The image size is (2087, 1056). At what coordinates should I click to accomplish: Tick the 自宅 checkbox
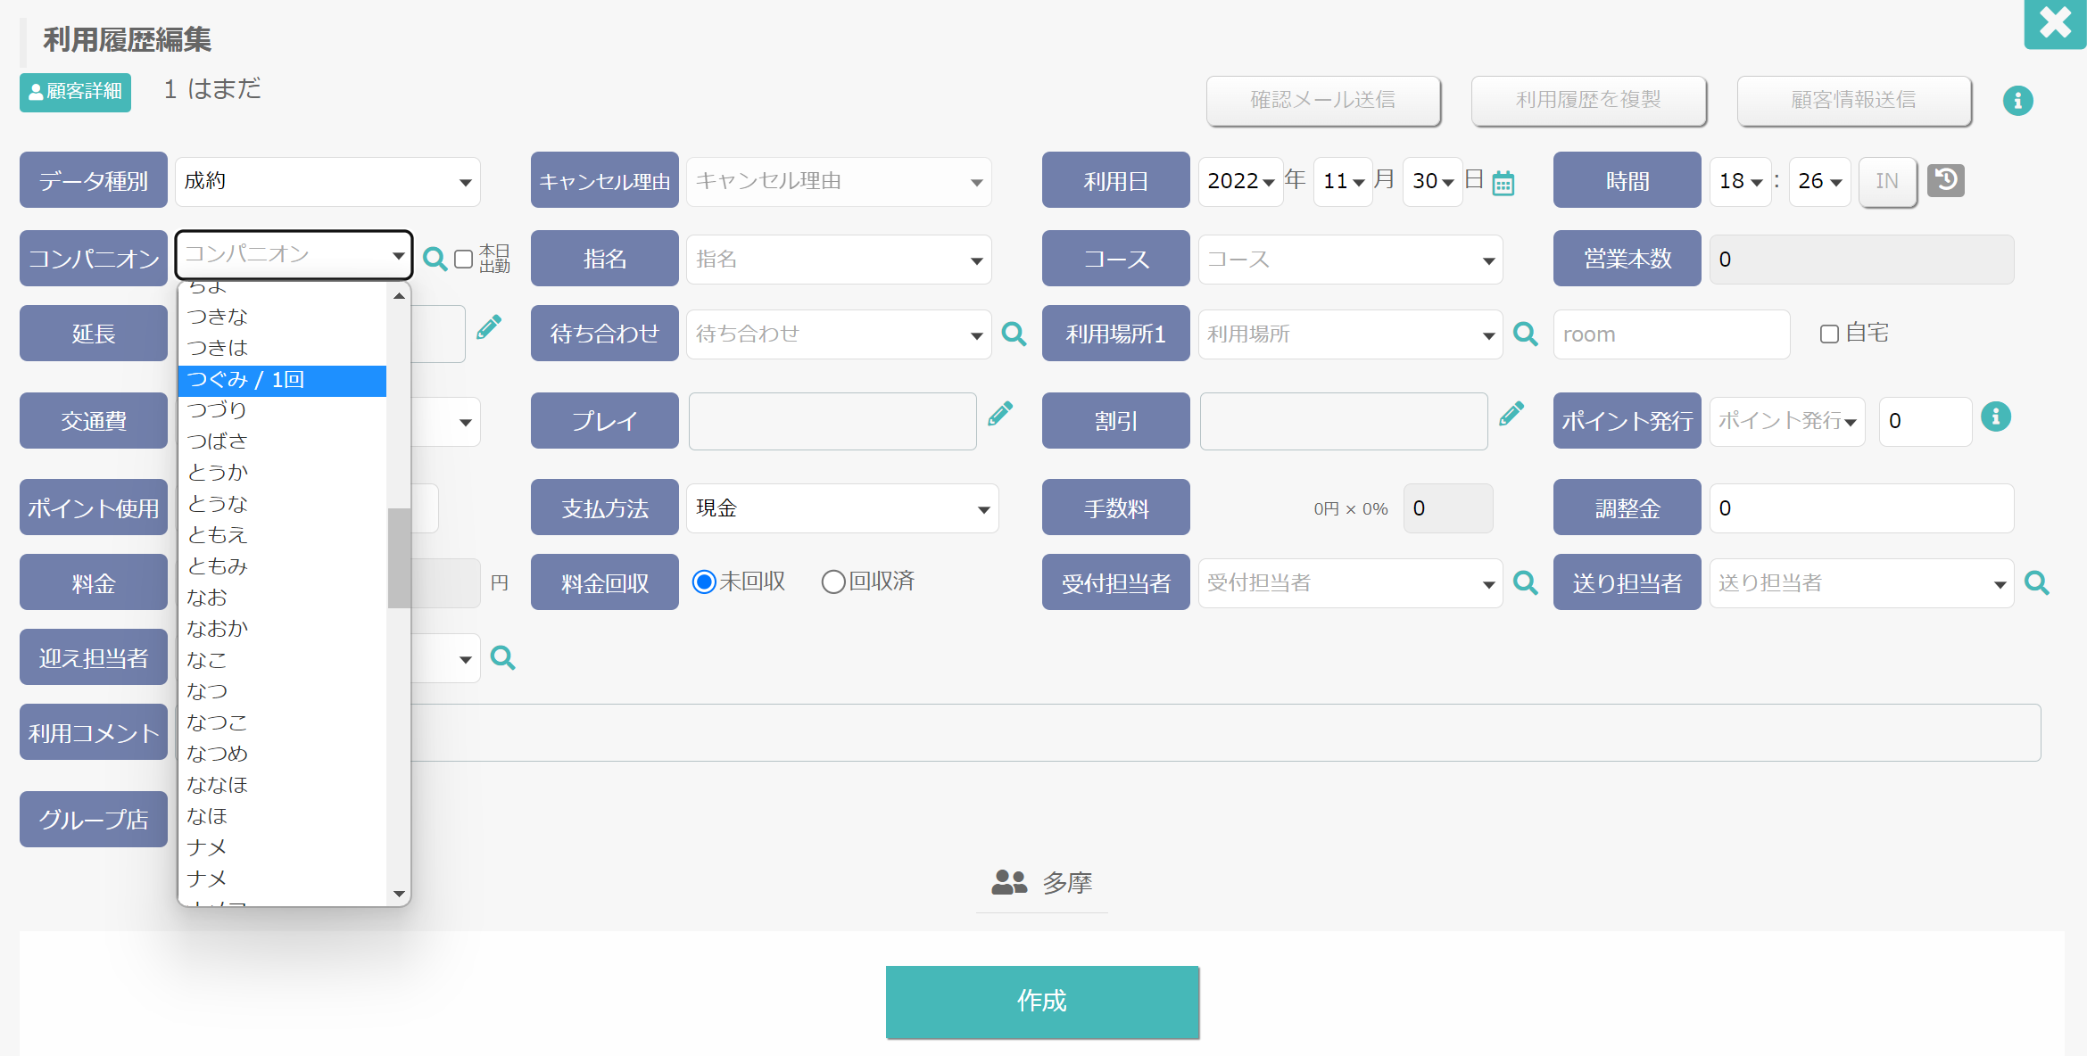(1829, 334)
